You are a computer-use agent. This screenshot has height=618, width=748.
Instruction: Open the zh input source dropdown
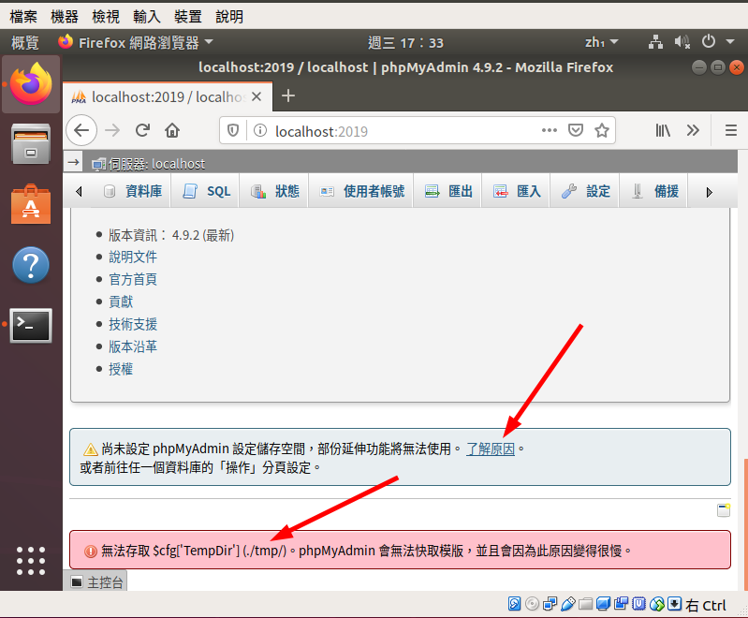(602, 42)
